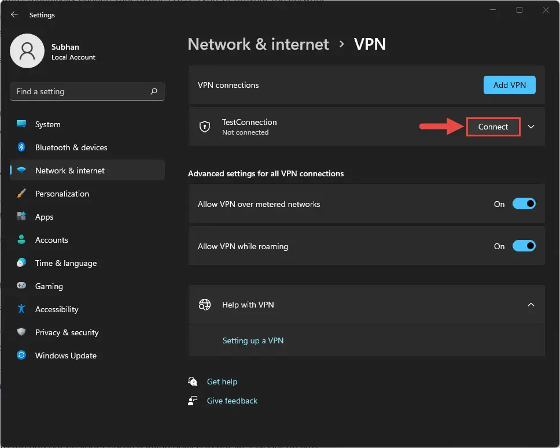This screenshot has height=448, width=560.
Task: Click the TestConnection VPN shield icon
Action: (x=205, y=127)
